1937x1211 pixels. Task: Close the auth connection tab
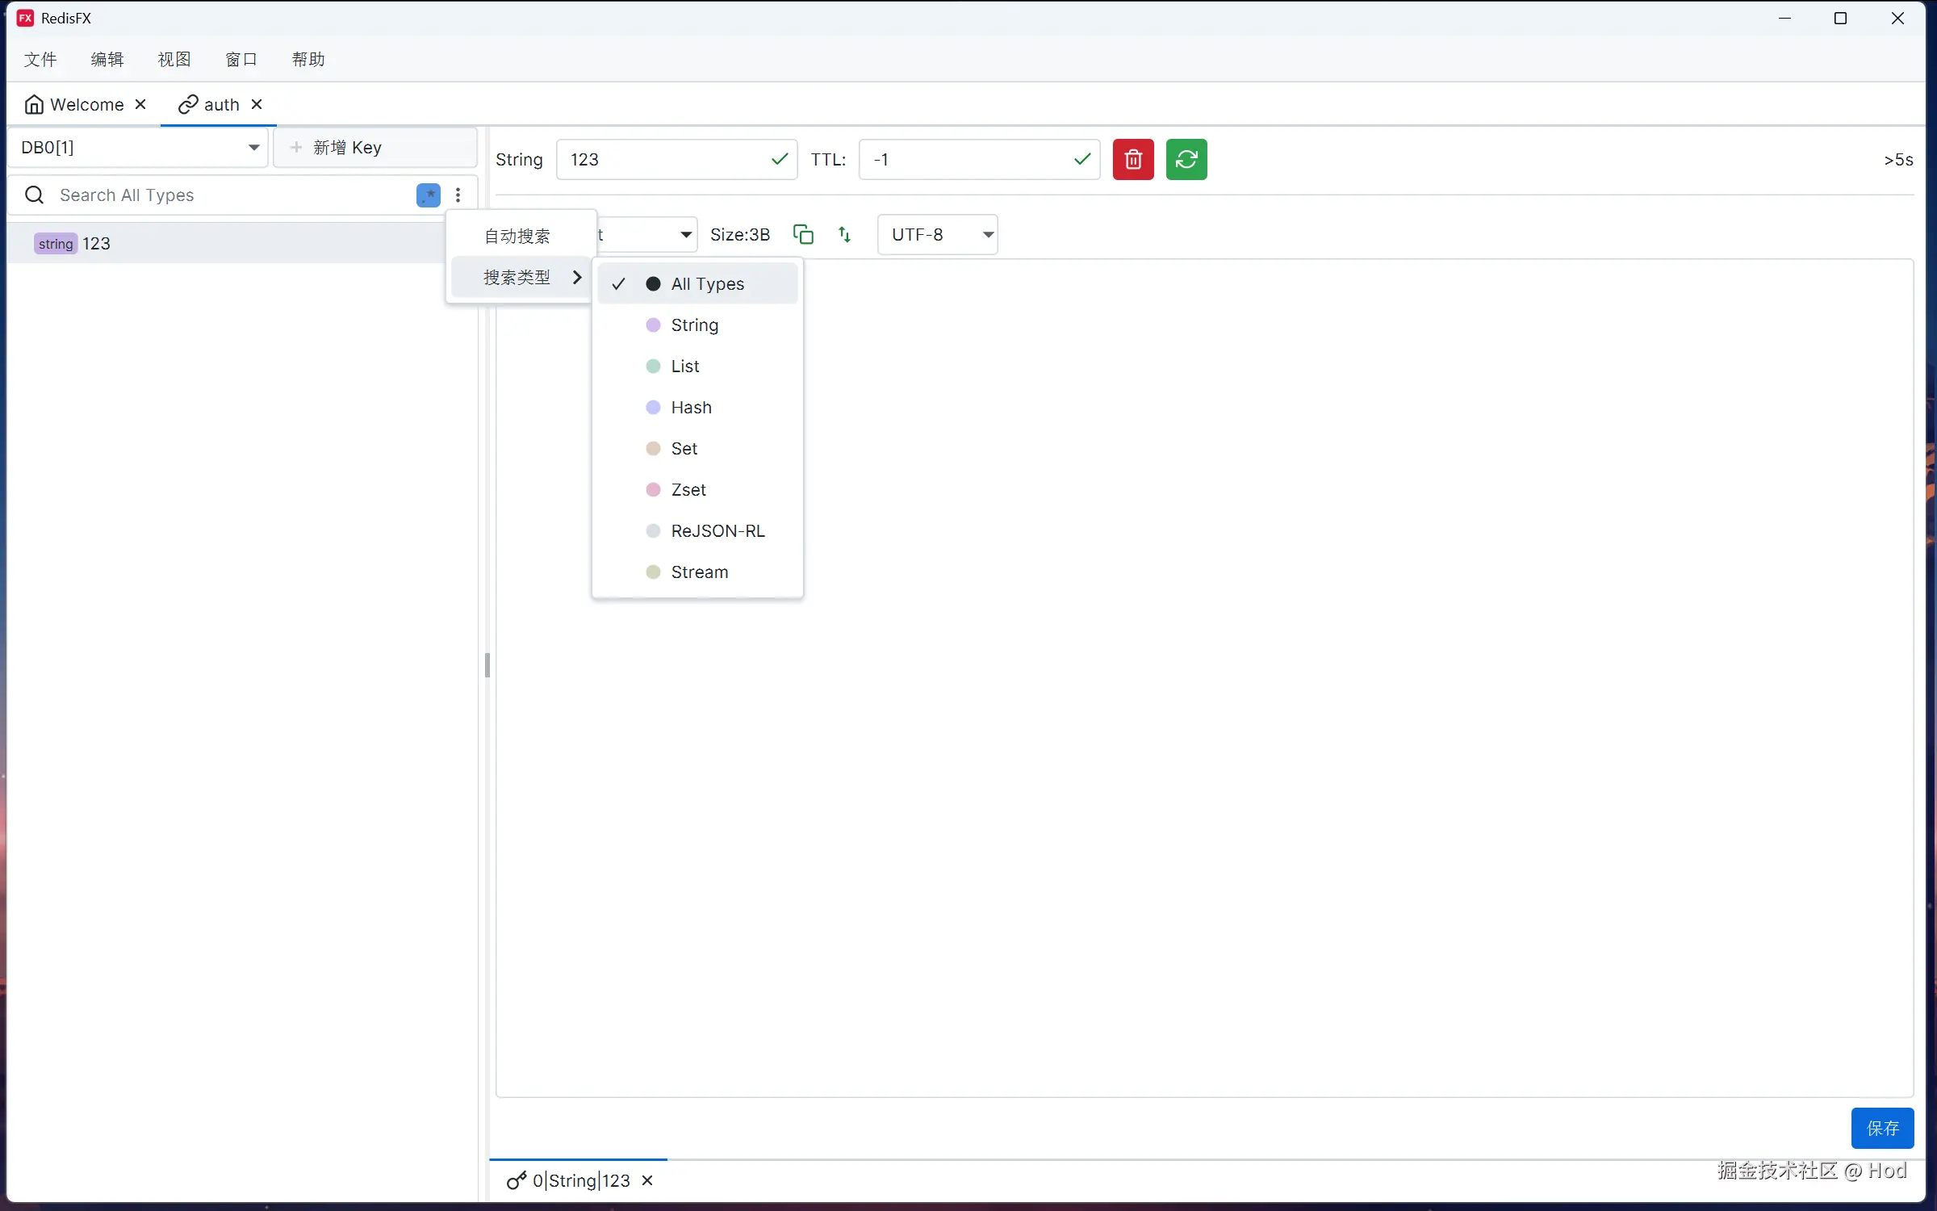[257, 104]
